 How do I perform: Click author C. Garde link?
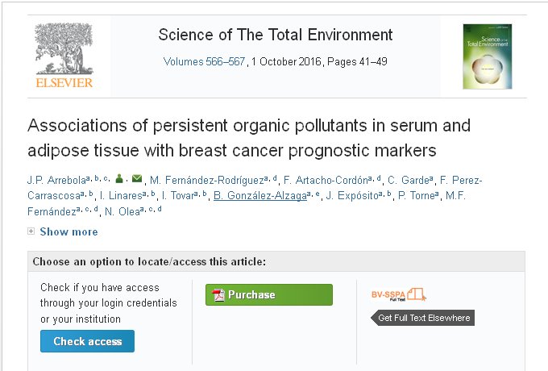tap(409, 179)
